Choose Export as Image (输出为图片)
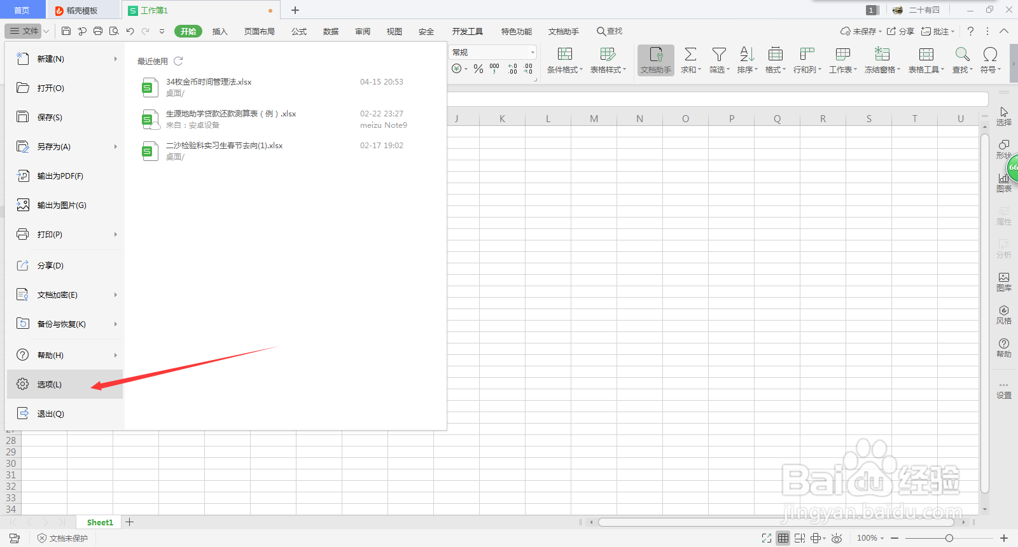The height and width of the screenshot is (547, 1018). click(x=64, y=205)
